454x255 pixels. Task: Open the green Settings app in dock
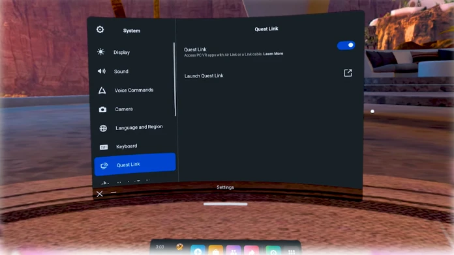(273, 250)
